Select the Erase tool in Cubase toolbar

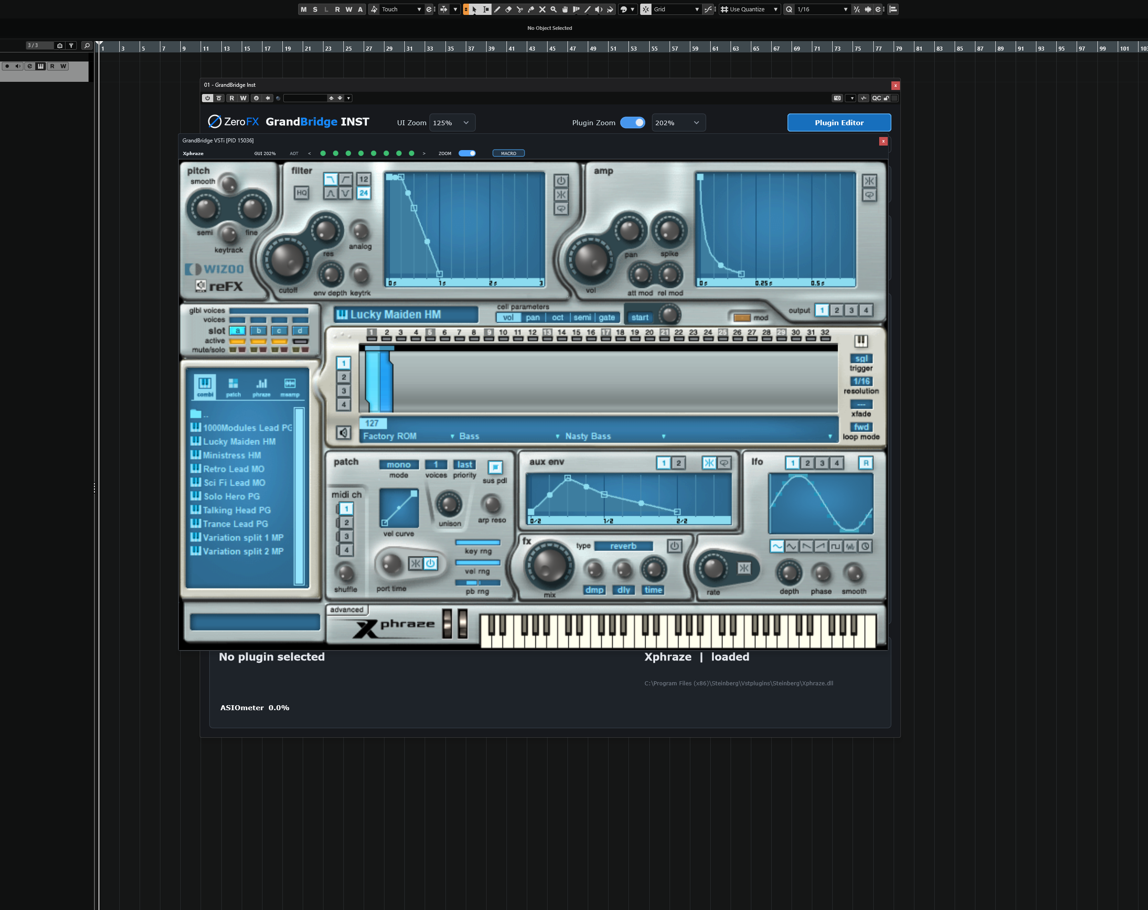(x=509, y=9)
